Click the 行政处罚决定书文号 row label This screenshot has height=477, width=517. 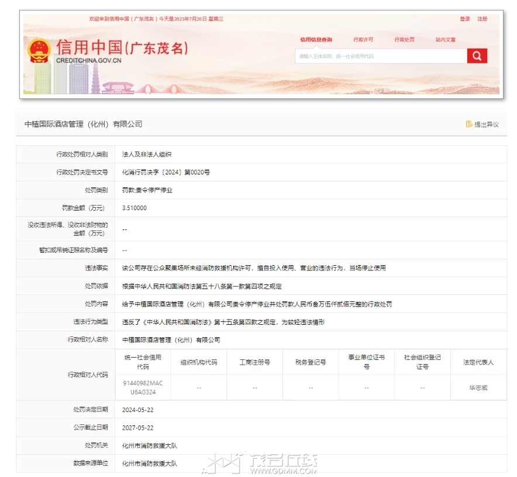coord(82,172)
